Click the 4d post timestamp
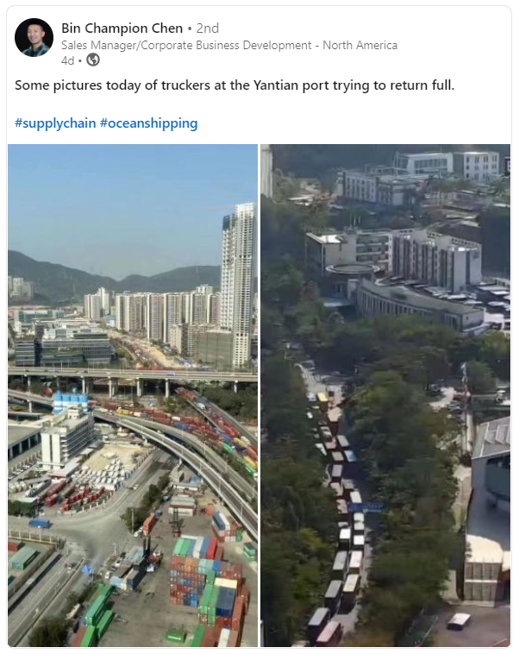 click(x=67, y=60)
